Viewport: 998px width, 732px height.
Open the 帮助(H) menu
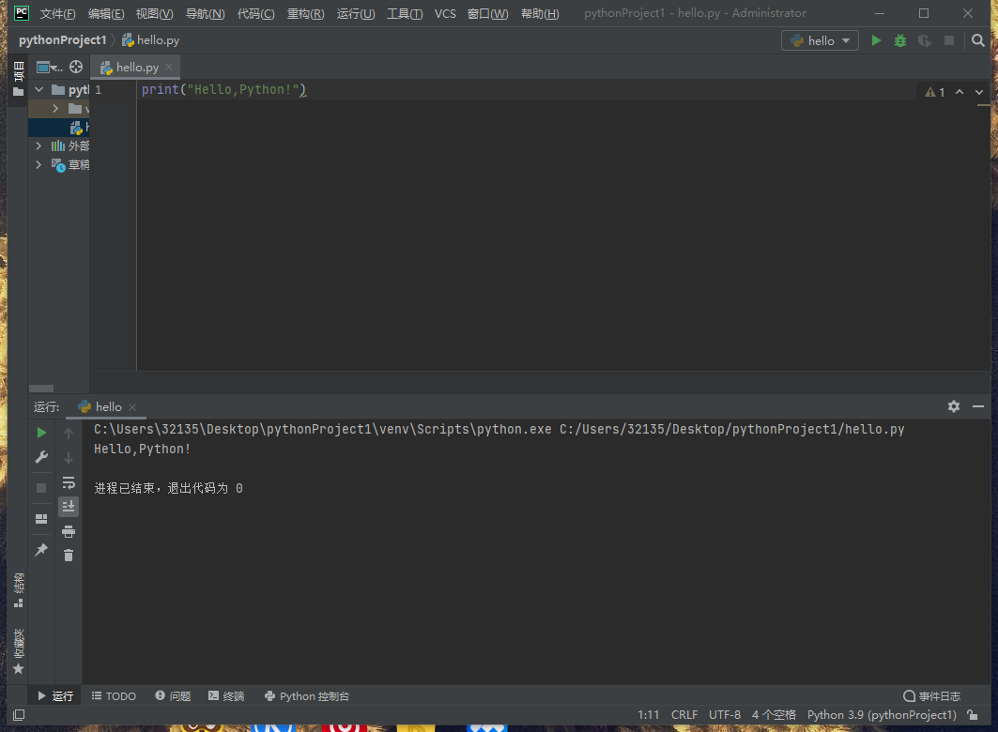pos(540,13)
